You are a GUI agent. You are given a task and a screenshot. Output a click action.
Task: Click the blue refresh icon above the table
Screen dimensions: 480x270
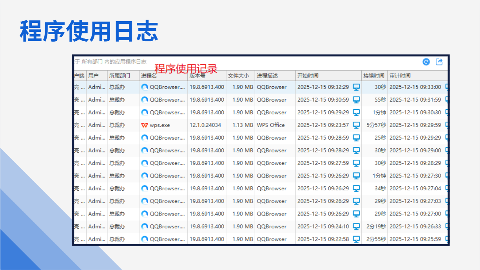click(x=426, y=62)
